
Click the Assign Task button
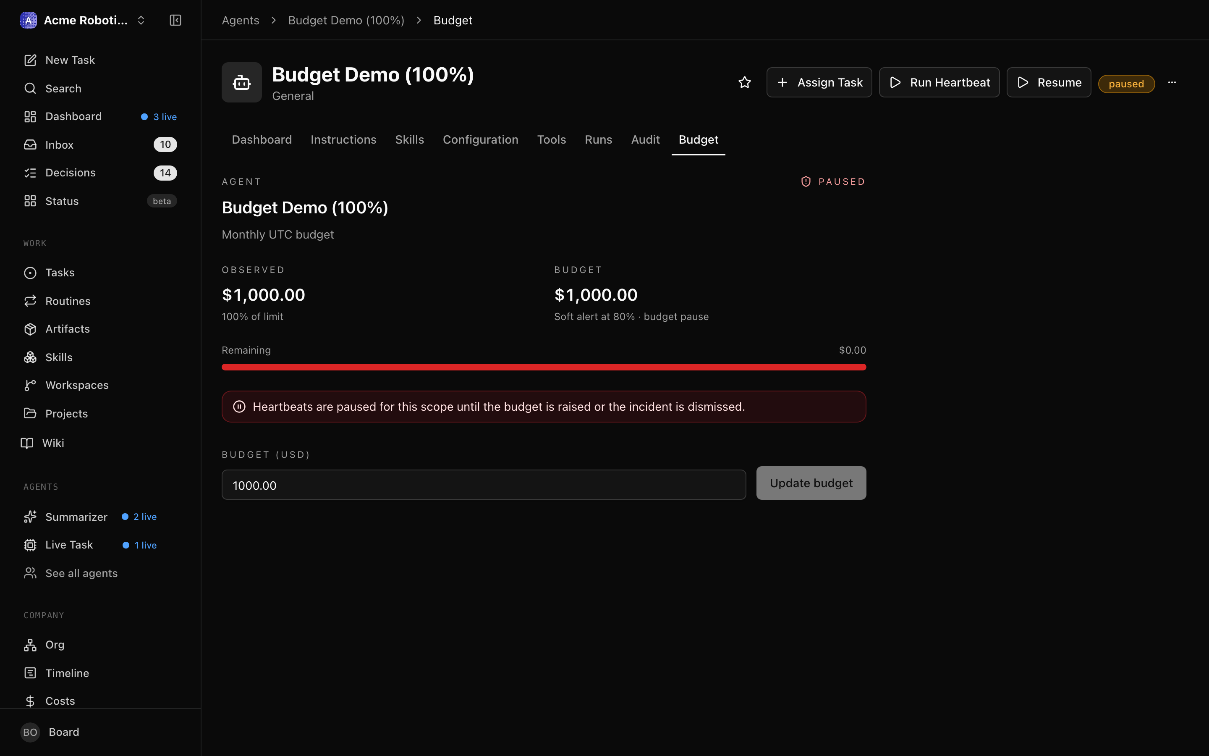pos(819,82)
